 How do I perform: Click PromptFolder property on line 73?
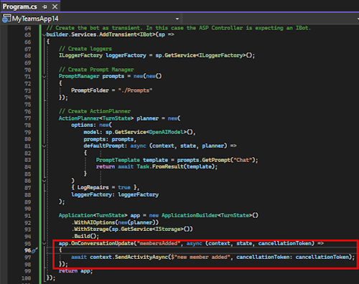click(x=90, y=90)
